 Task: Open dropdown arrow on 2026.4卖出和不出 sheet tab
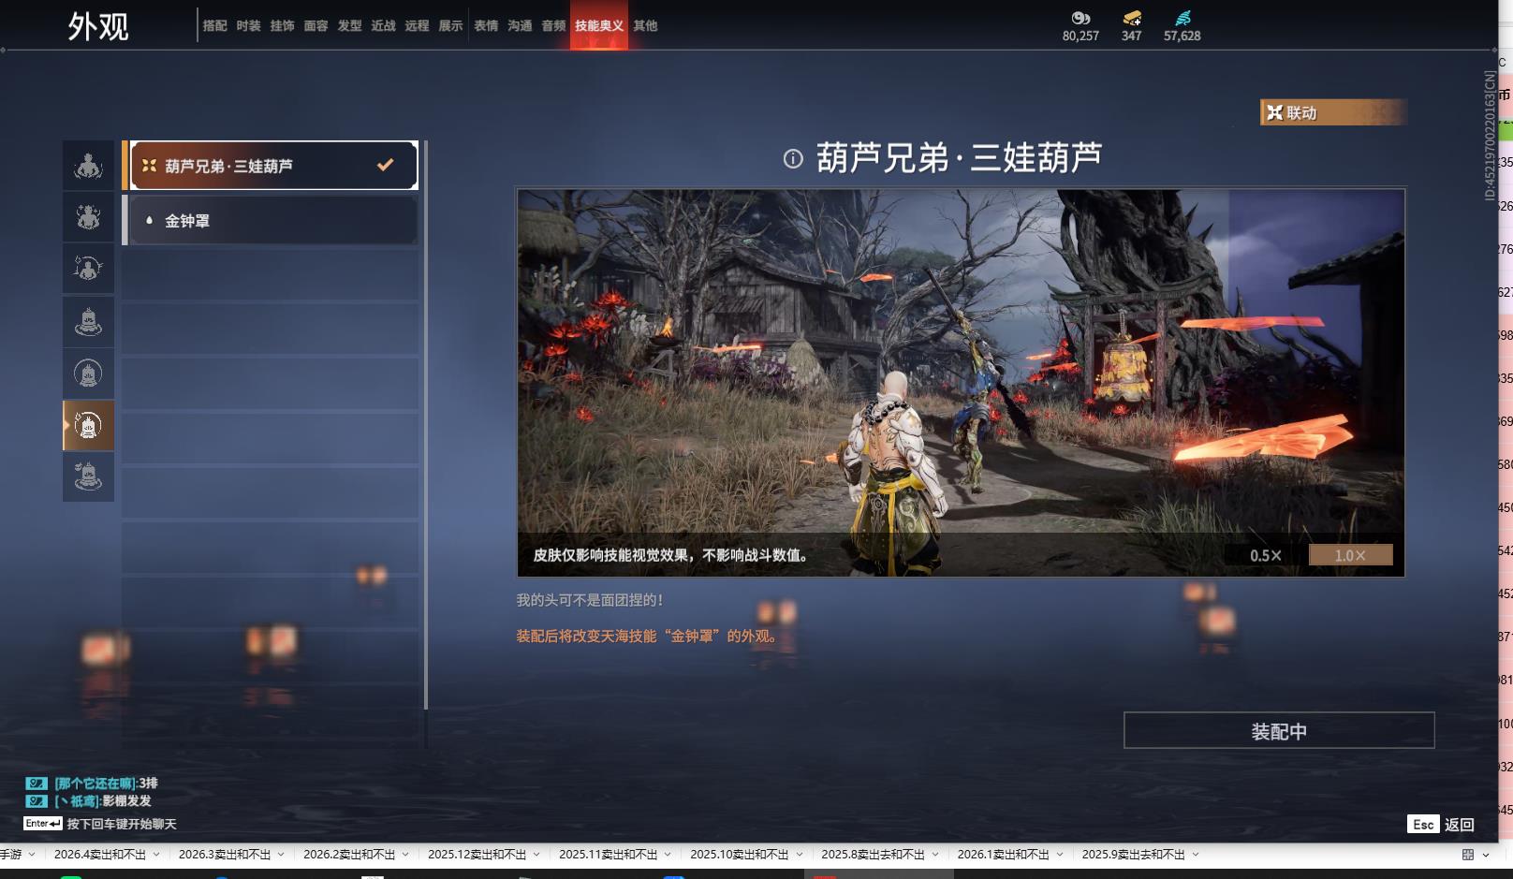pos(156,855)
